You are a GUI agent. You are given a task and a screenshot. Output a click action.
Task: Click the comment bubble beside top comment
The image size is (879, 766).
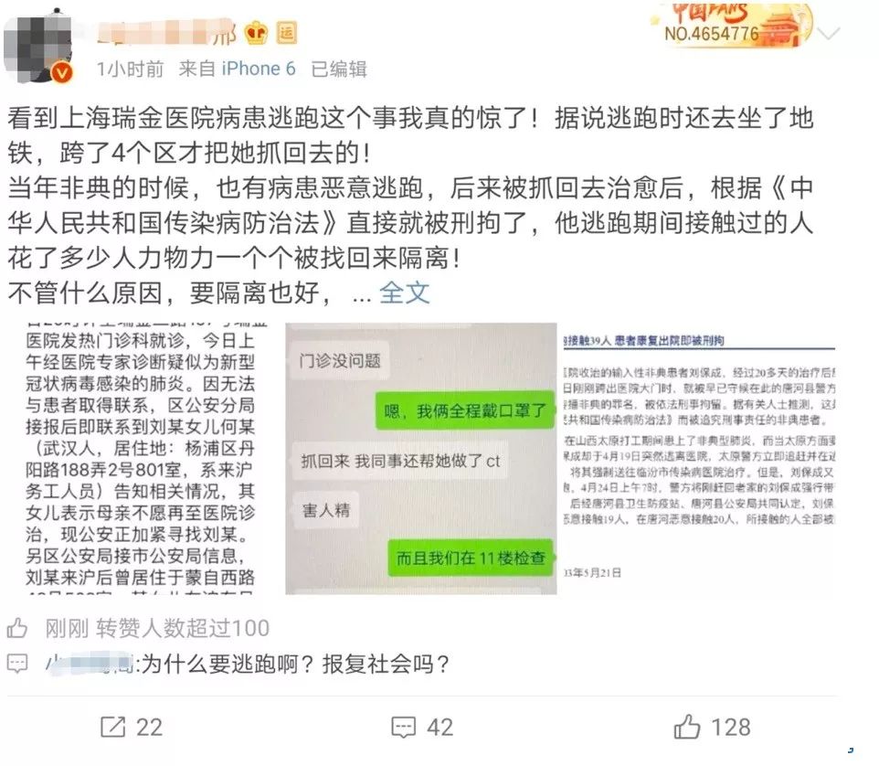pos(17,664)
